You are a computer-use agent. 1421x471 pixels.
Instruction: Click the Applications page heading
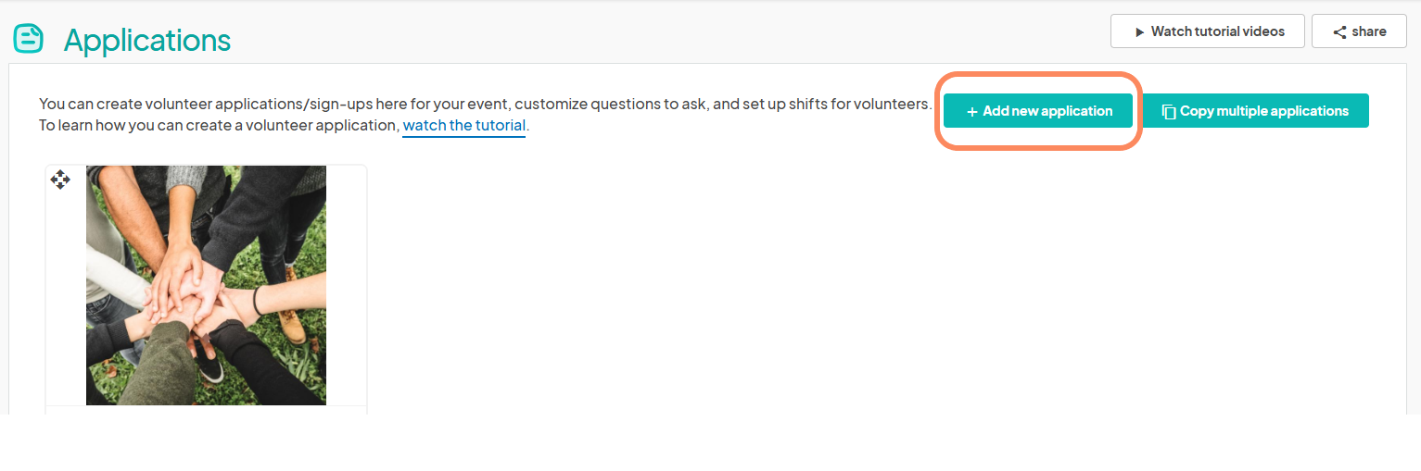point(147,41)
